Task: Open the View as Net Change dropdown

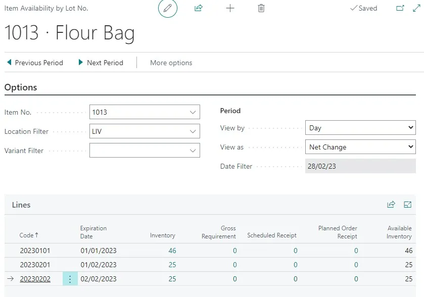Action: pos(360,147)
